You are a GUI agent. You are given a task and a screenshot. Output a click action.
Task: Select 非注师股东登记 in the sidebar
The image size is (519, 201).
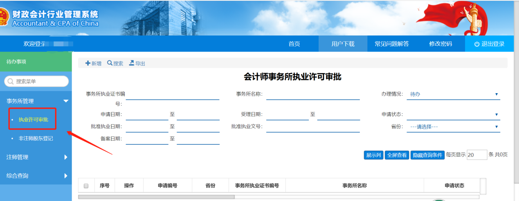click(x=36, y=138)
